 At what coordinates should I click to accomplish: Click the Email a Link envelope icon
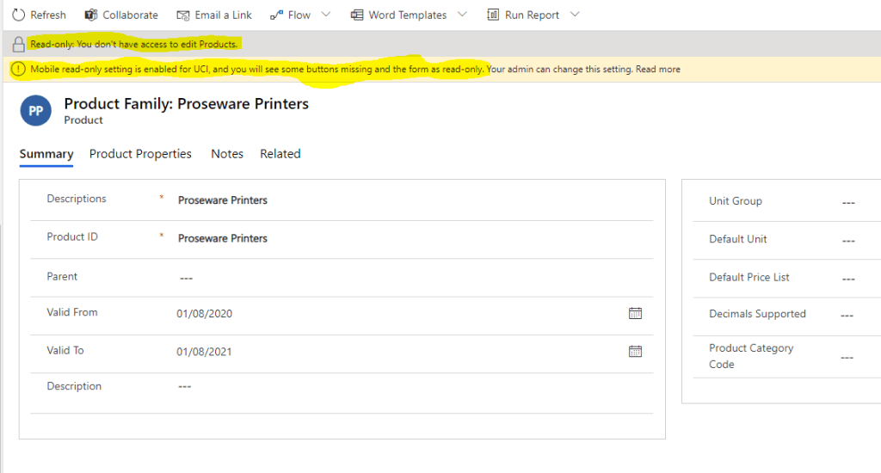(x=182, y=15)
